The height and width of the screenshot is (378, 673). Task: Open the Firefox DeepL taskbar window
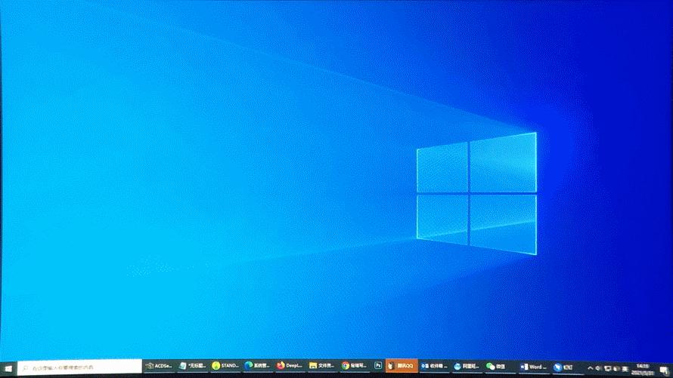pyautogui.click(x=290, y=366)
